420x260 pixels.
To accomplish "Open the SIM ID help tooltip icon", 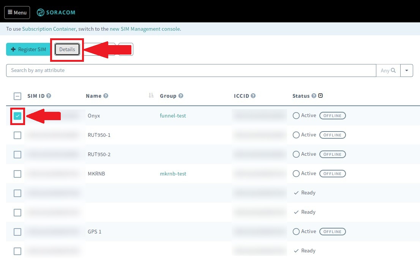I will pos(48,96).
